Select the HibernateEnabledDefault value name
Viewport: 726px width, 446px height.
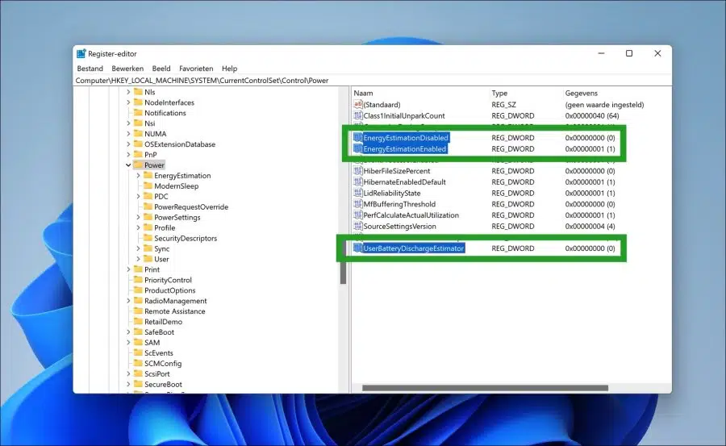(x=405, y=182)
